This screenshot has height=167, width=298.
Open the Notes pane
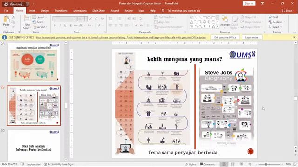tap(190, 164)
